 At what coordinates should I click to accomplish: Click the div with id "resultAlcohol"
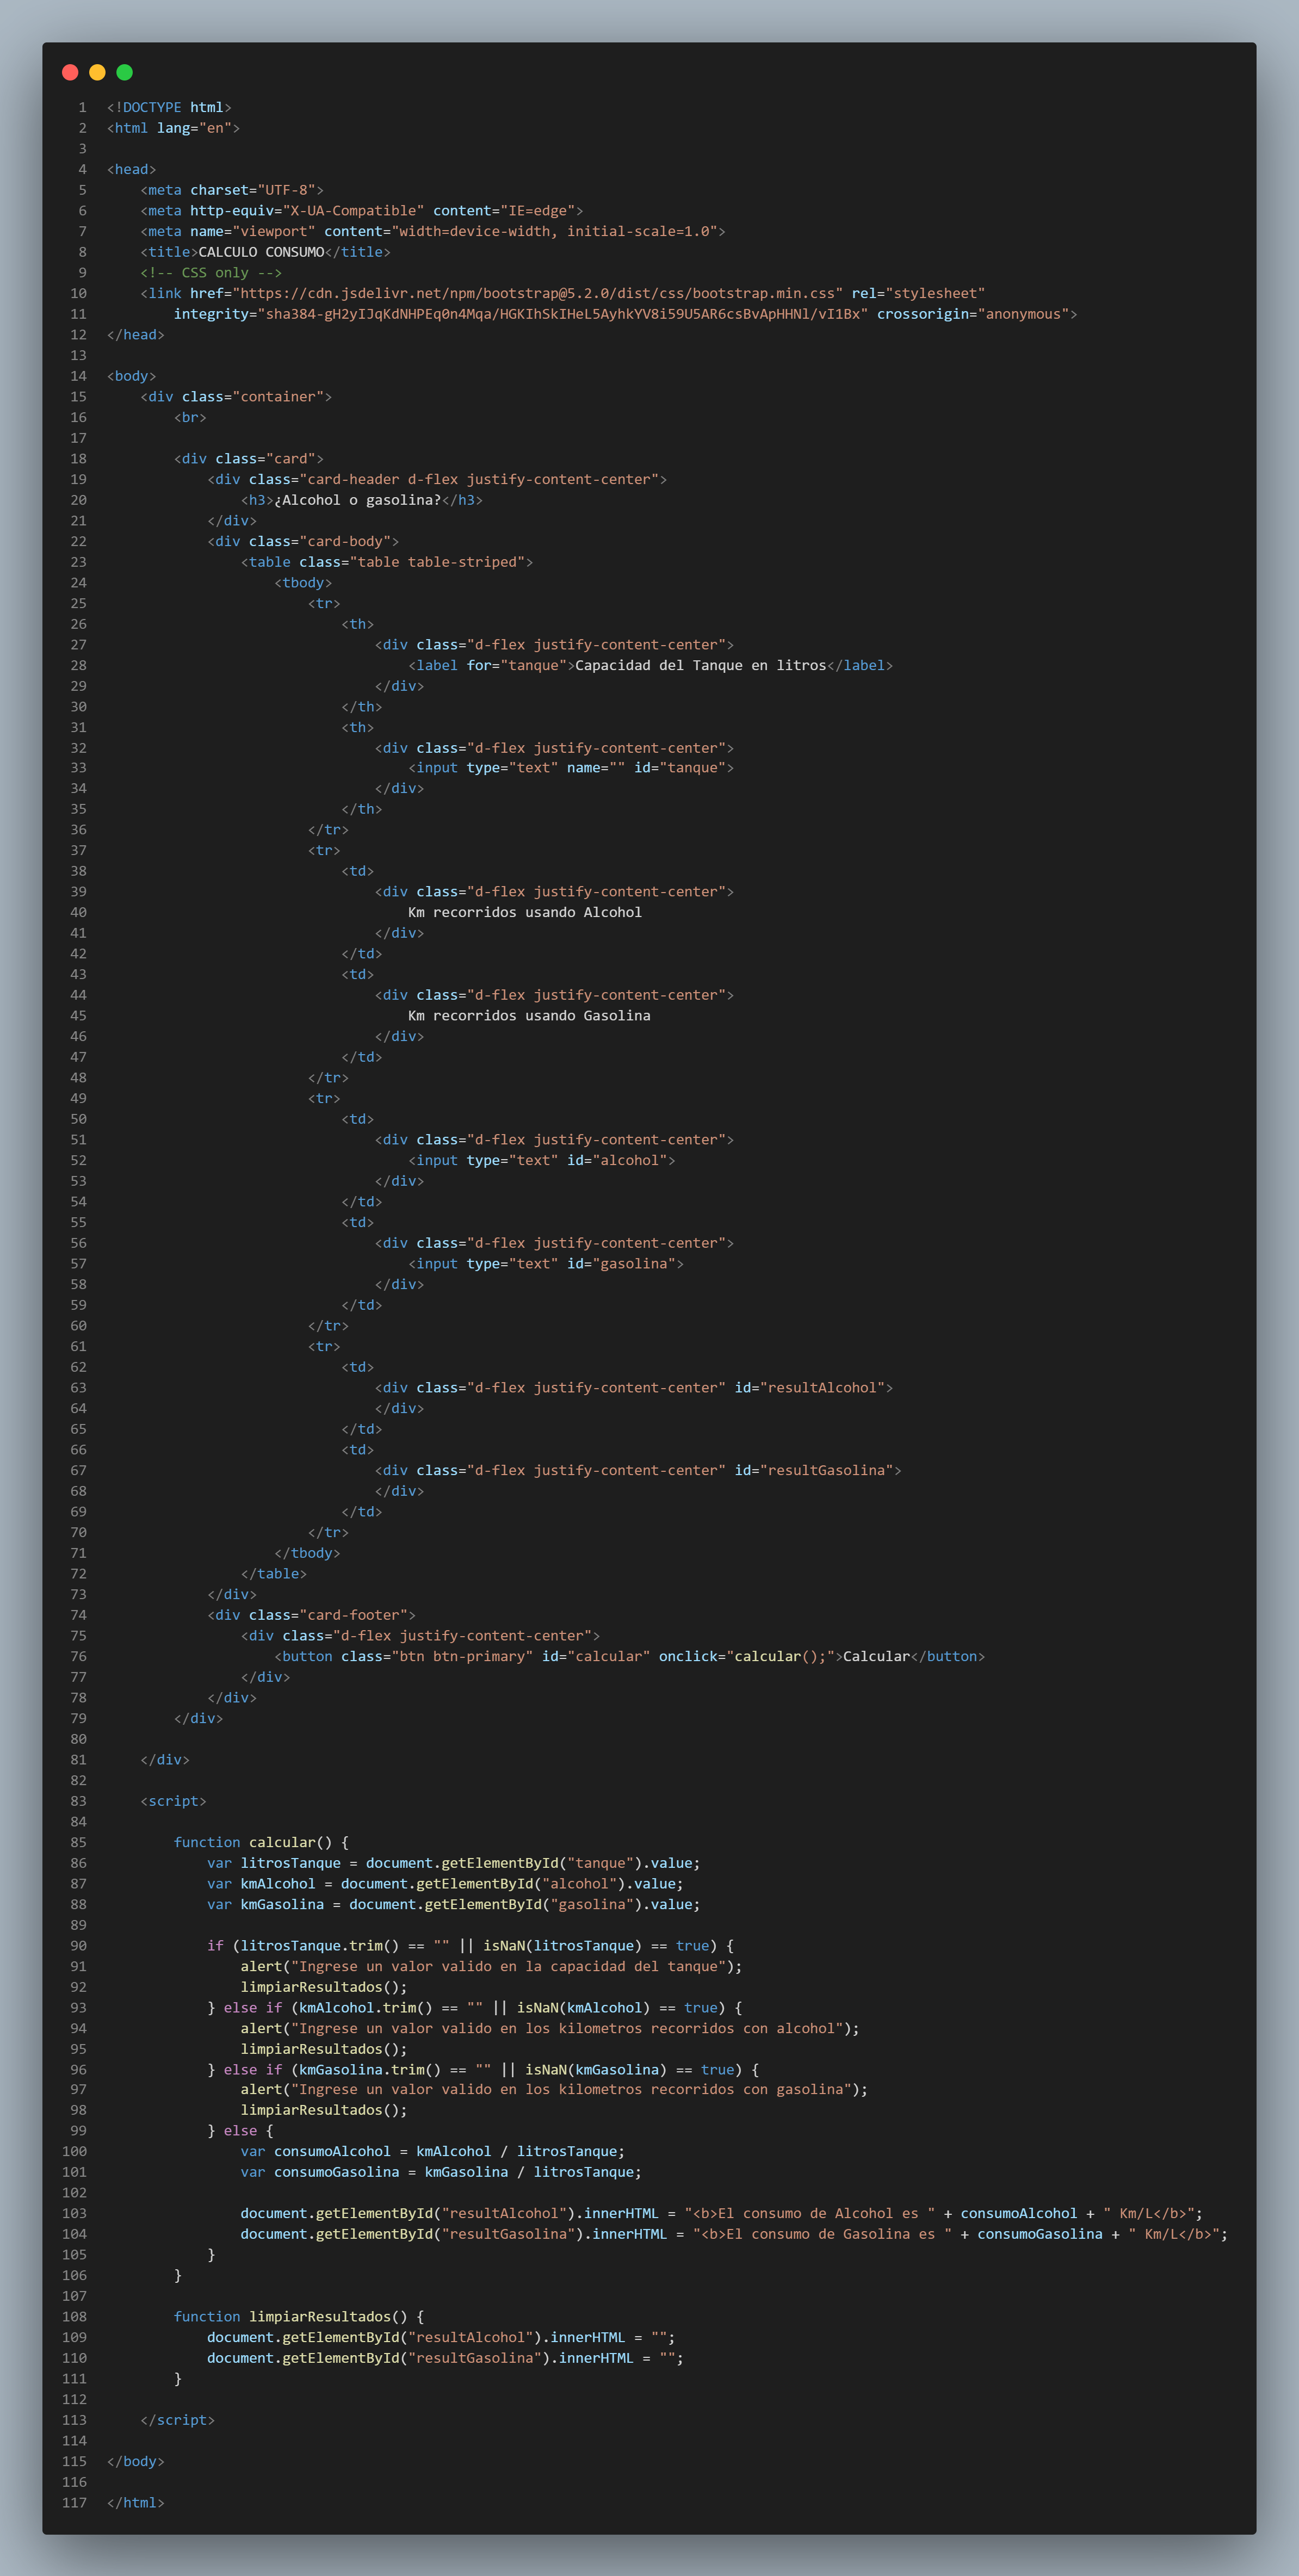(x=634, y=1388)
